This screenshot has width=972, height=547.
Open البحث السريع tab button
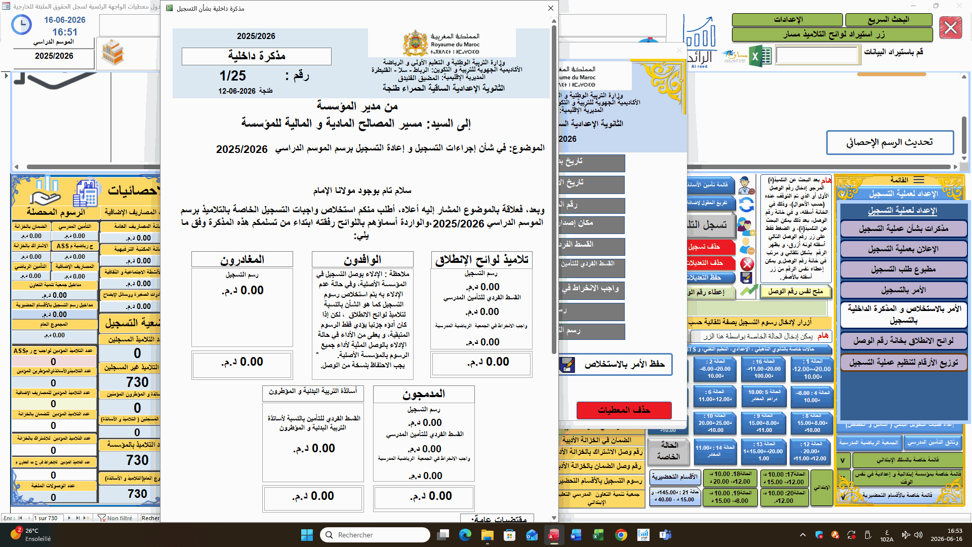(888, 20)
